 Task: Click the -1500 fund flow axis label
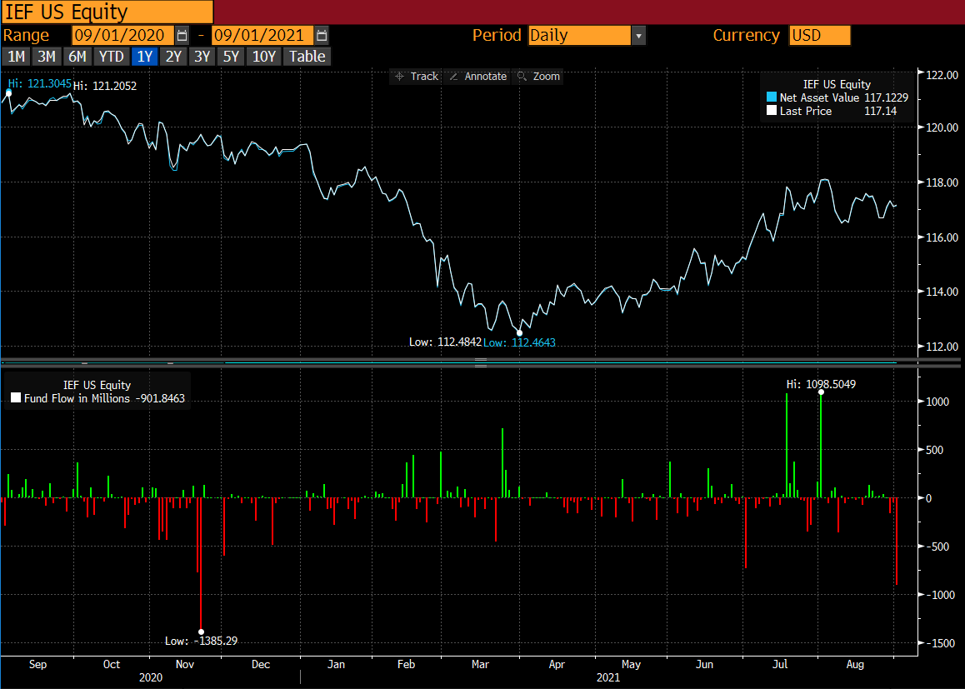tap(940, 643)
